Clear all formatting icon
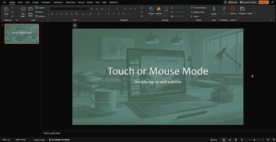The width and height of the screenshot is (276, 142). (102, 9)
